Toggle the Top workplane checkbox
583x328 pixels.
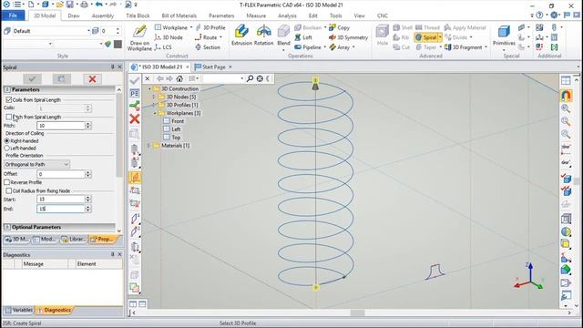coord(167,138)
